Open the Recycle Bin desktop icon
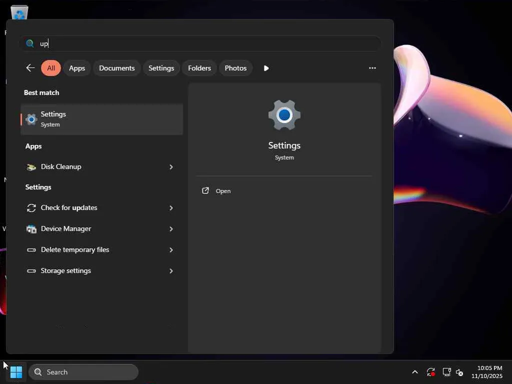Screen dimensions: 512x384 point(19,12)
